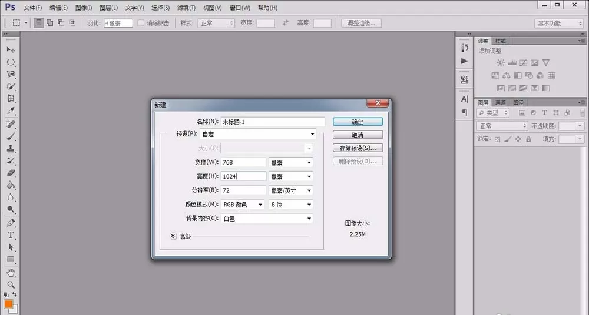Image resolution: width=589 pixels, height=315 pixels.
Task: Open the 基本功能 workspace dropdown
Action: tap(558, 24)
